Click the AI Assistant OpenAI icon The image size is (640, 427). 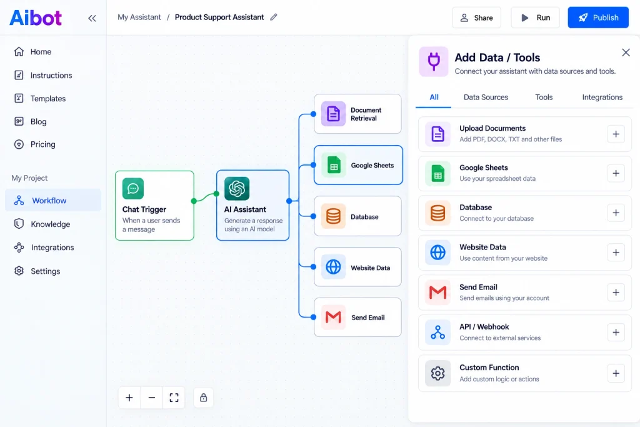pos(237,188)
